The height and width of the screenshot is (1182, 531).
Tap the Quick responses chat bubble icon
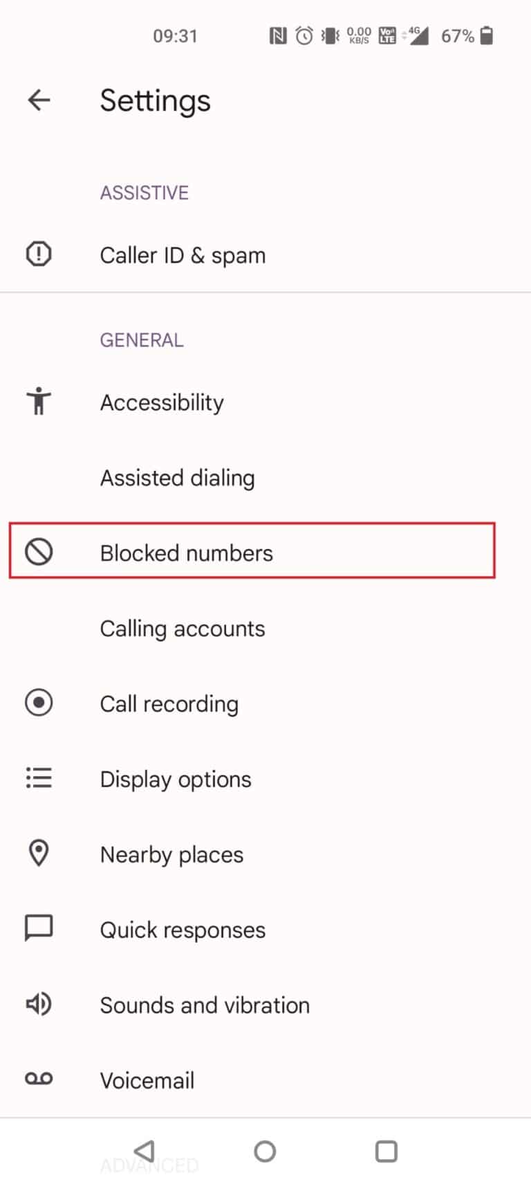coord(39,928)
